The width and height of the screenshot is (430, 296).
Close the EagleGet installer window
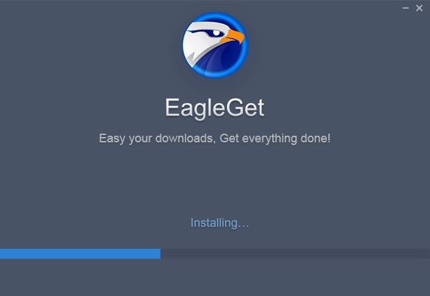(419, 8)
